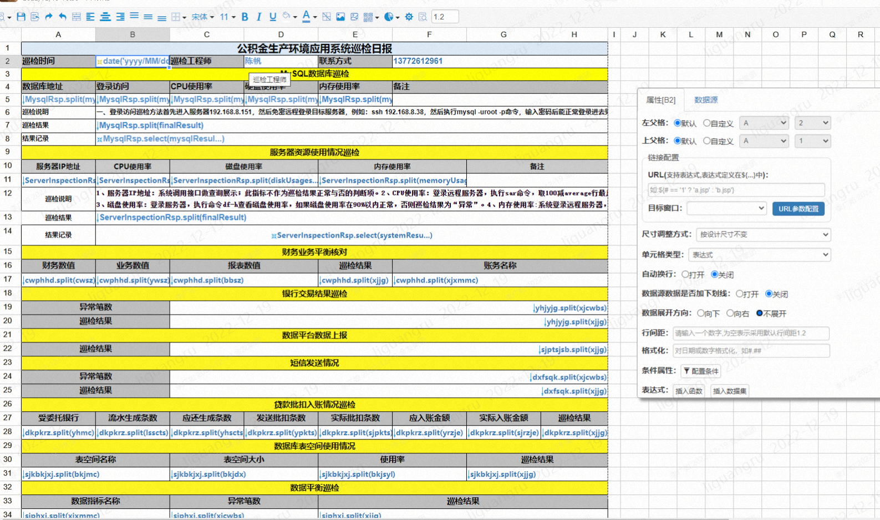Click the second picture icon next to insert image
Image resolution: width=880 pixels, height=520 pixels.
tap(354, 17)
